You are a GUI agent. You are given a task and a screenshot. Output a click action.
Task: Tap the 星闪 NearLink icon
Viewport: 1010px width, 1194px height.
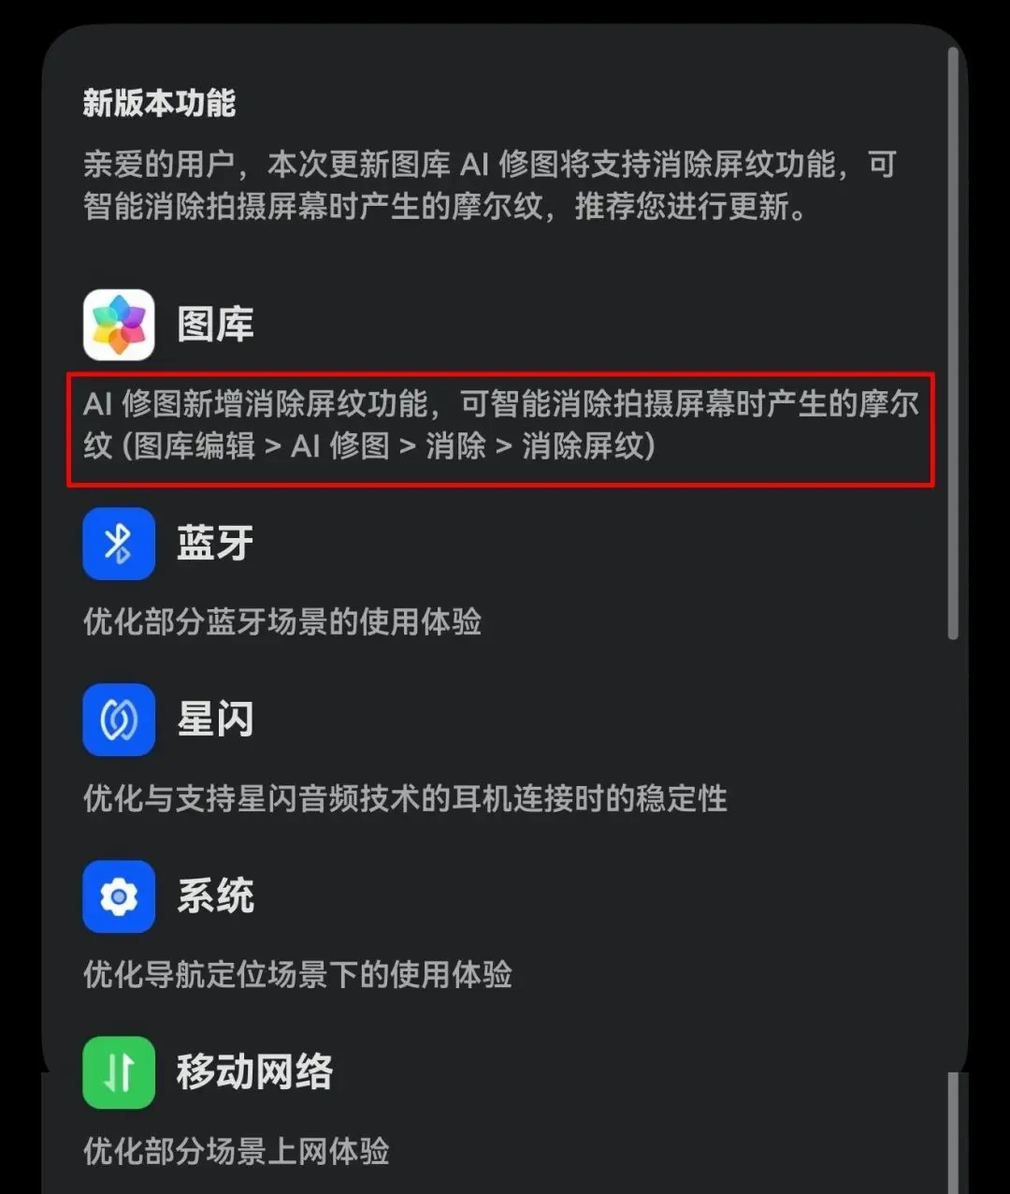119,720
